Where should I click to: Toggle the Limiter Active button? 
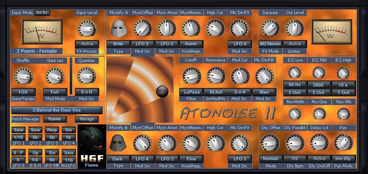295,44
